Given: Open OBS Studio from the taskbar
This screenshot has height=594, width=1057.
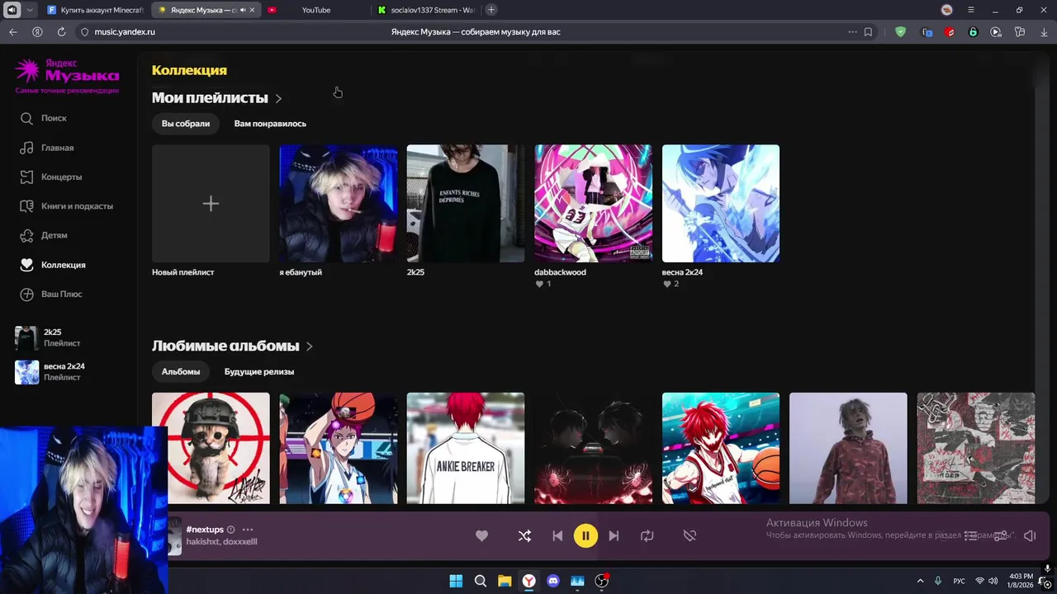Looking at the screenshot, I should 602,581.
